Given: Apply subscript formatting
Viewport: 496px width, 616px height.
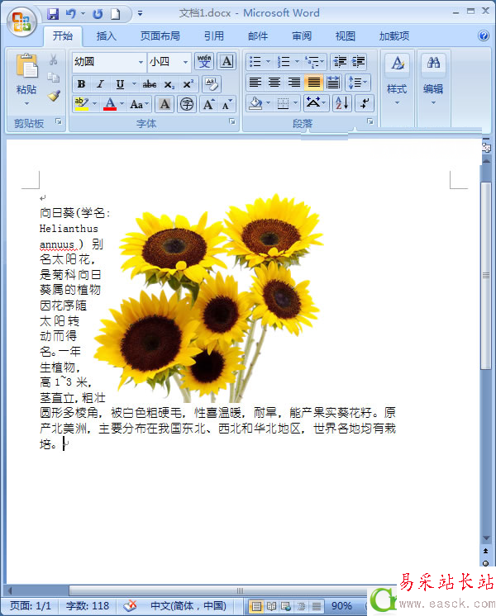Looking at the screenshot, I should click(x=169, y=84).
